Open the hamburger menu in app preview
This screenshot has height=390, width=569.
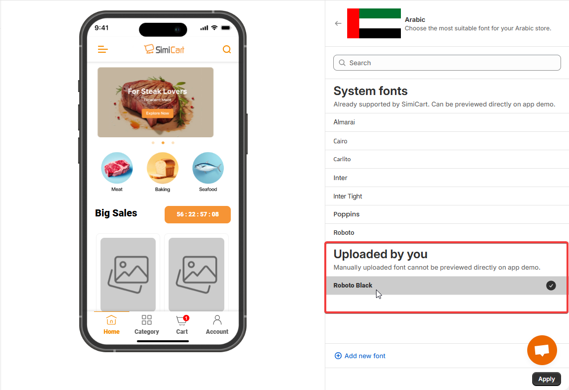tap(102, 49)
